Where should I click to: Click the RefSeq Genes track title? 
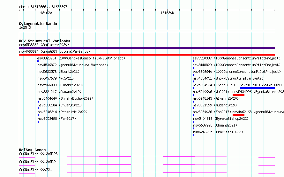pos(32,150)
